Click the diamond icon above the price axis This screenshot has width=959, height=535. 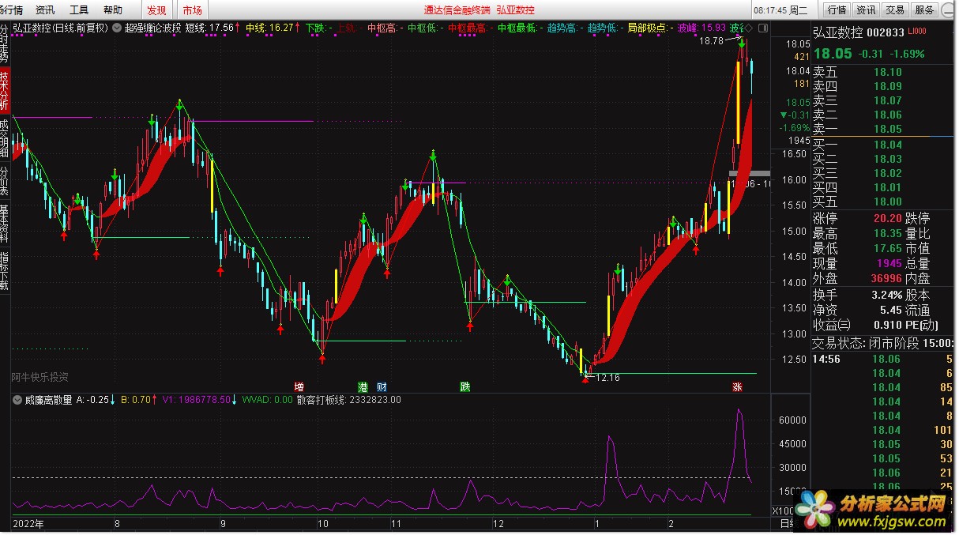748,27
